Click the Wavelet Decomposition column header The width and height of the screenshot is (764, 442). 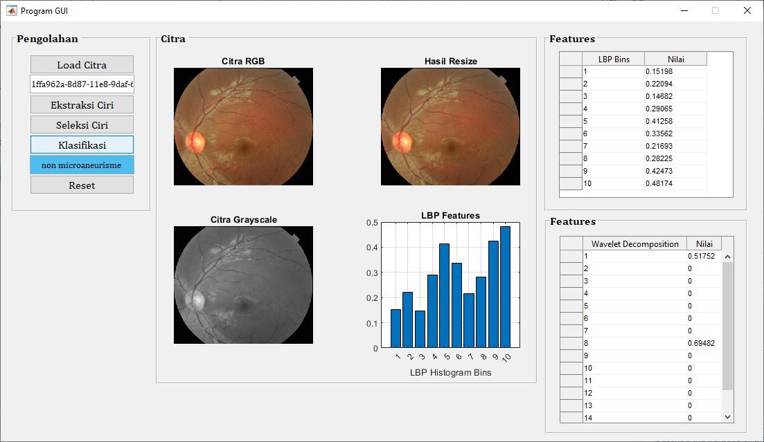click(x=634, y=243)
